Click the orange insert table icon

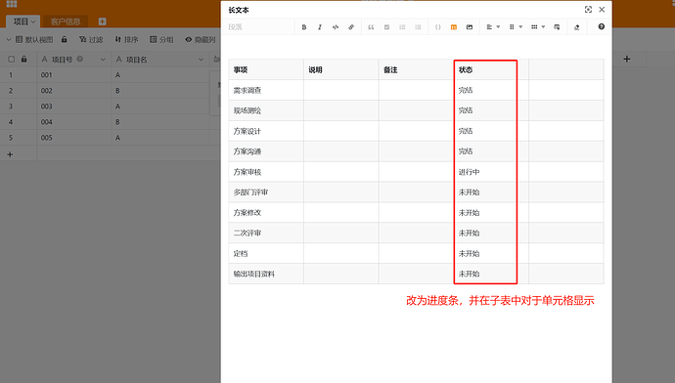pyautogui.click(x=454, y=27)
